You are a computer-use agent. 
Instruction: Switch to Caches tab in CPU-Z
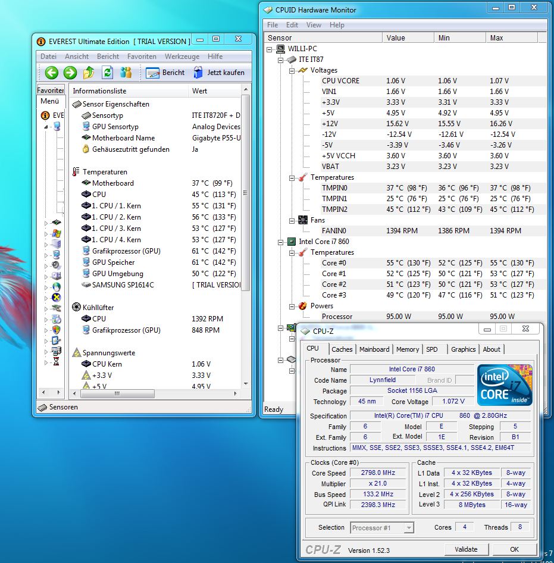point(342,349)
